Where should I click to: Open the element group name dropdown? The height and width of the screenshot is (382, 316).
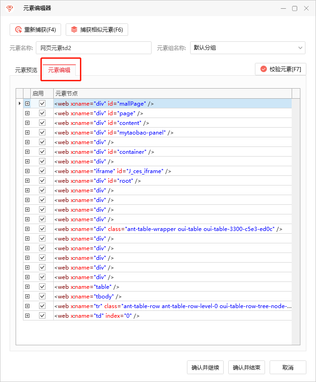coord(248,48)
